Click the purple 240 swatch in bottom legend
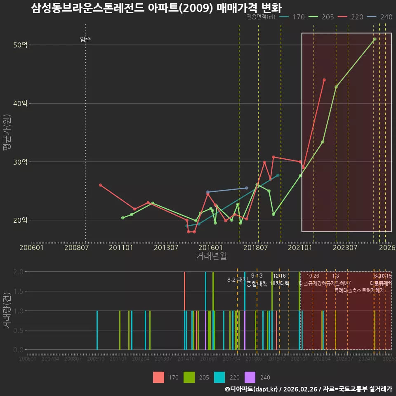The width and height of the screenshot is (396, 396). pyautogui.click(x=250, y=377)
